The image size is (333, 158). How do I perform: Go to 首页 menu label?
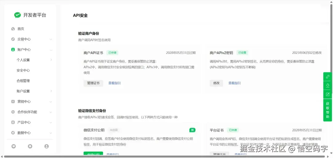21,29
